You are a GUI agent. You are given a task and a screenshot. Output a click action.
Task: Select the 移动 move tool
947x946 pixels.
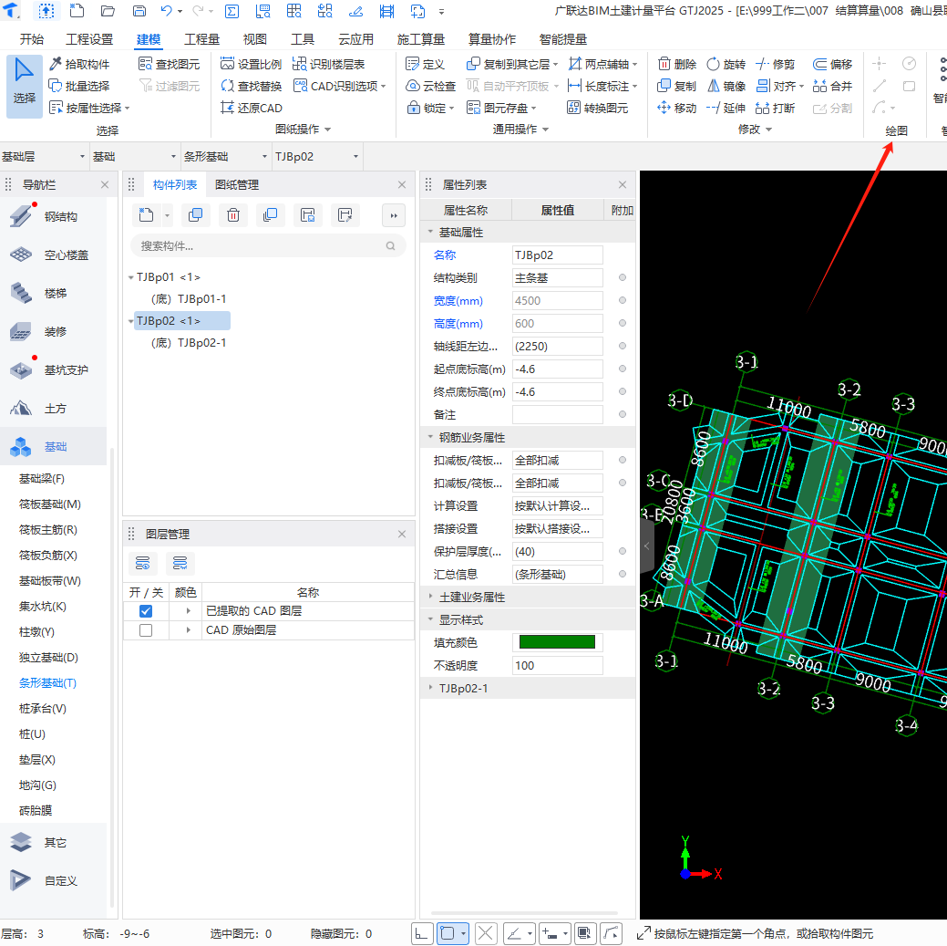(677, 108)
